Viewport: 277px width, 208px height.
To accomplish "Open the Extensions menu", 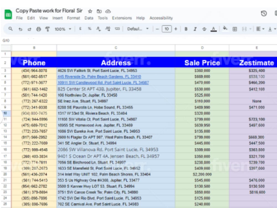I will [122, 18].
